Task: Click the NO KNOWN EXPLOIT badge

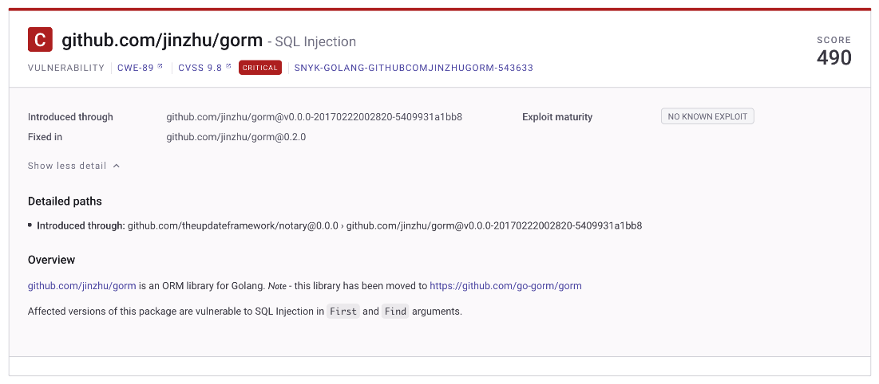Action: [707, 116]
